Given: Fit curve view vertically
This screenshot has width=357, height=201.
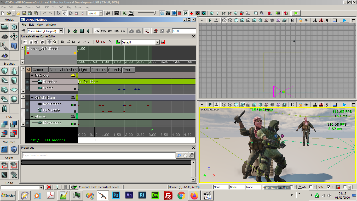Looking at the screenshot, I should click(31, 42).
